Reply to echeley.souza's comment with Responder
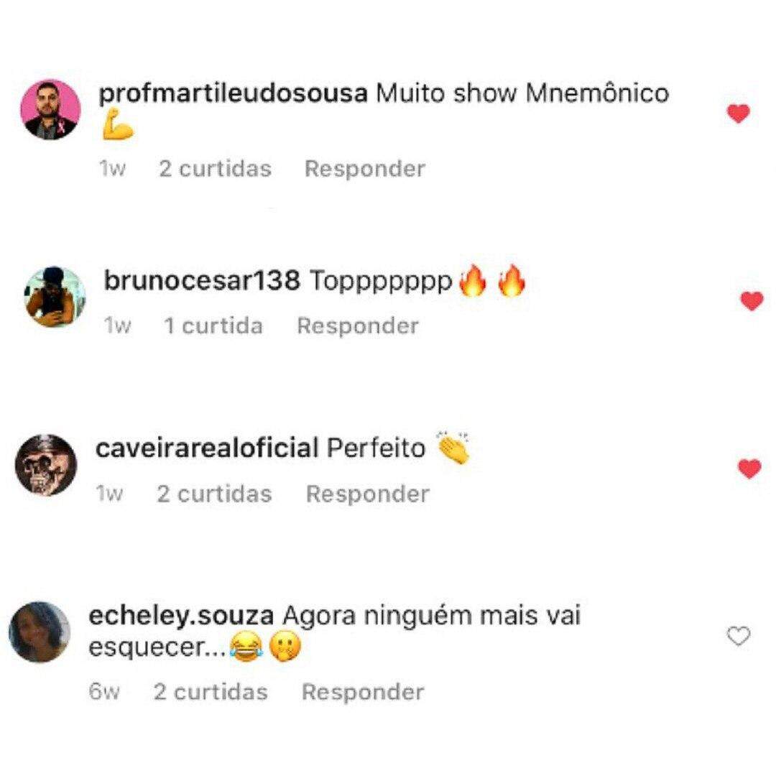 pyautogui.click(x=363, y=692)
